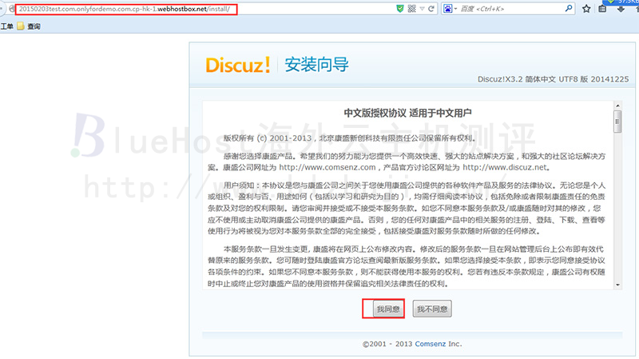Screen dimensions: 639x359
Task: Expand the address bar history dropdown arrow
Action: tap(422, 9)
